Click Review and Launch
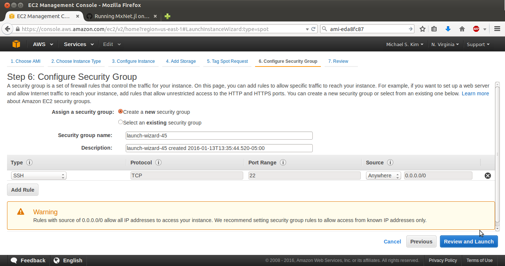This screenshot has width=505, height=266. (469, 242)
